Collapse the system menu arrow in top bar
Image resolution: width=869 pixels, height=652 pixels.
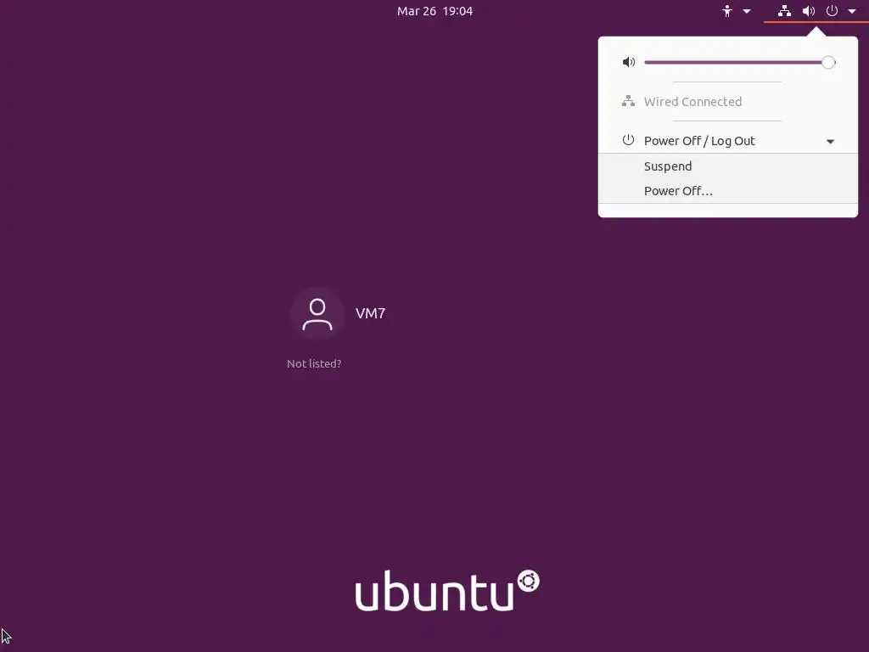click(852, 11)
